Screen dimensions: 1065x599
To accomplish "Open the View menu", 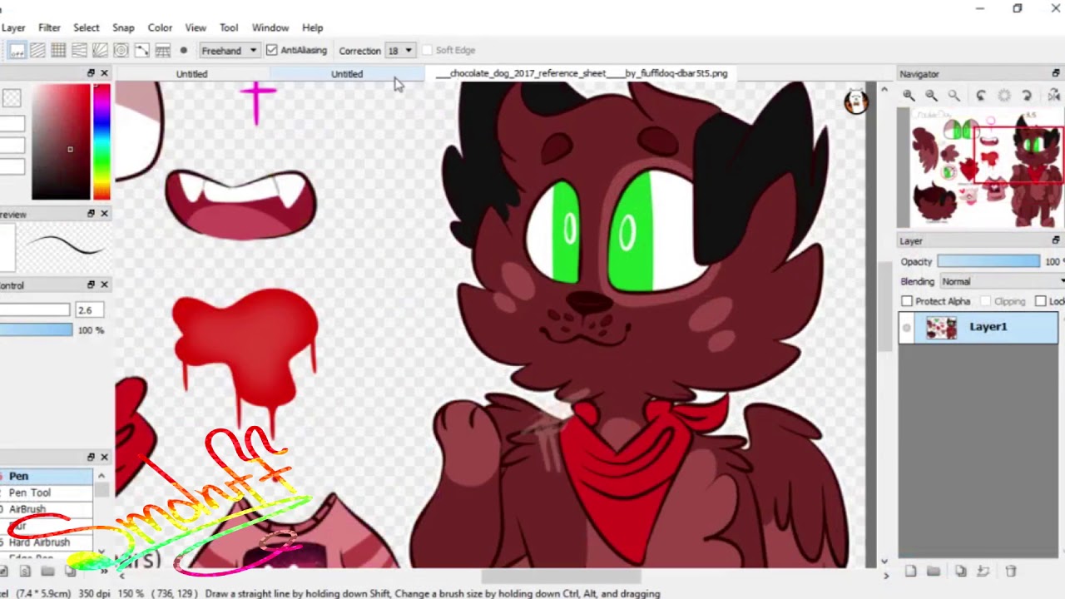I will click(196, 27).
